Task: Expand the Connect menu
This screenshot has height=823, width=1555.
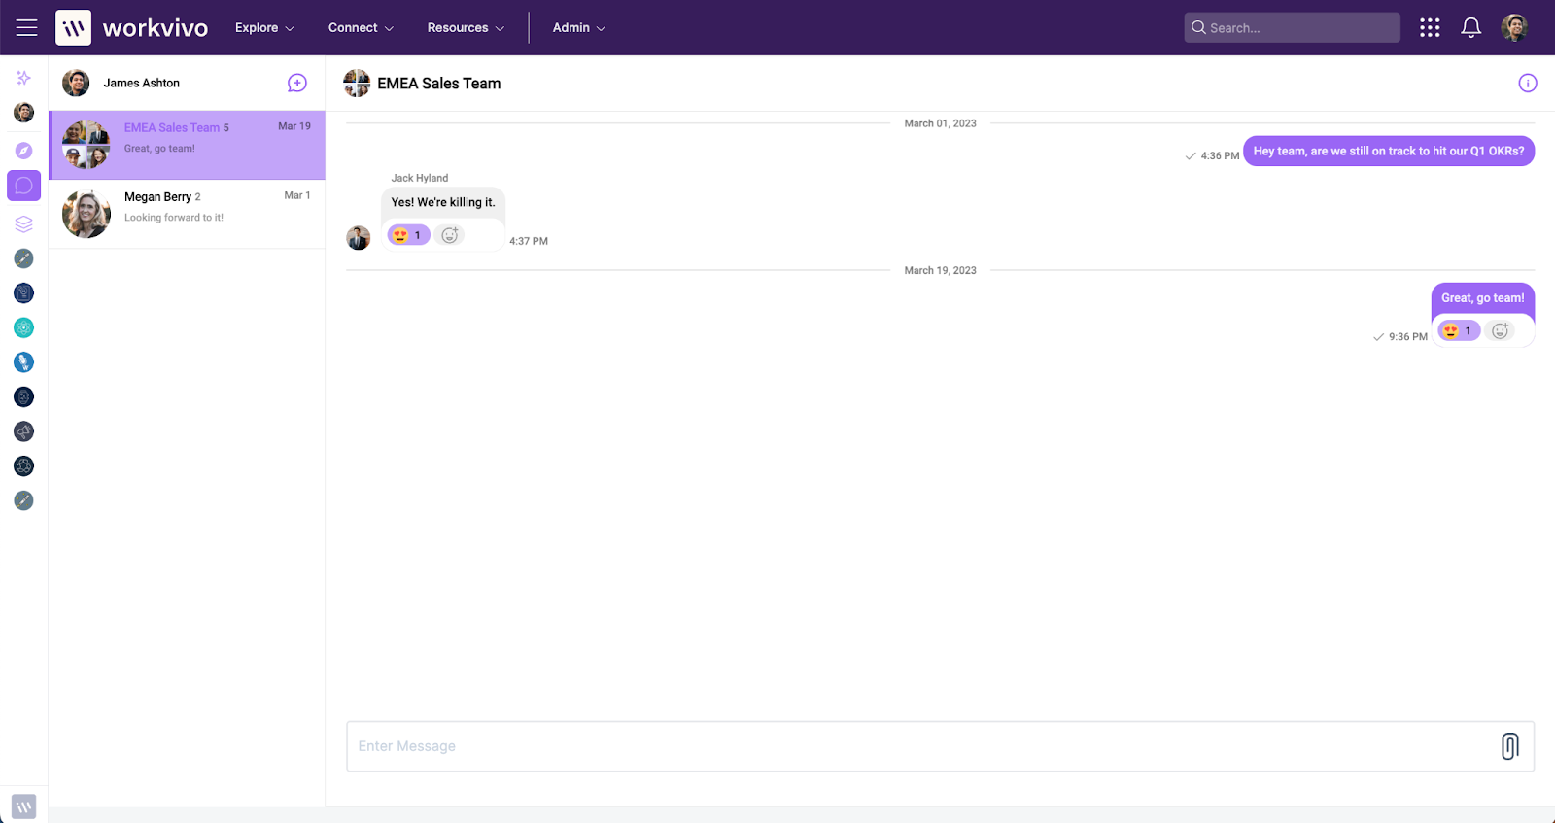Action: 361,28
